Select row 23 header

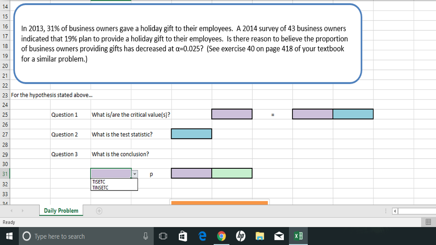tap(5, 95)
